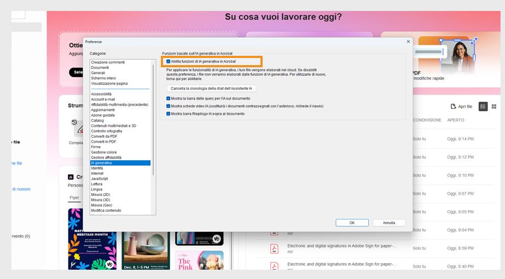This screenshot has width=505, height=279.
Task: Click the CONDIVISIONE column header
Action: click(x=427, y=120)
